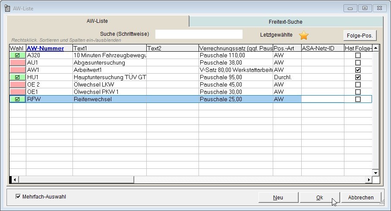Click the AW-Liste window title icon
The image size is (391, 211).
click(x=7, y=8)
